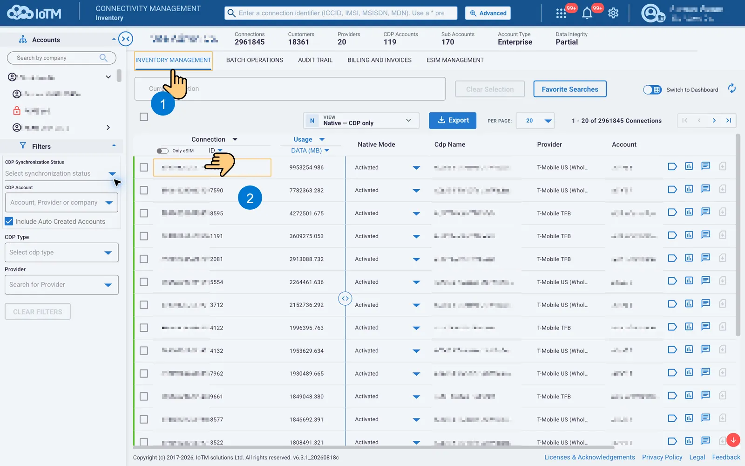
Task: Click the refresh icon beside Switch to Dashboard
Action: pyautogui.click(x=732, y=89)
